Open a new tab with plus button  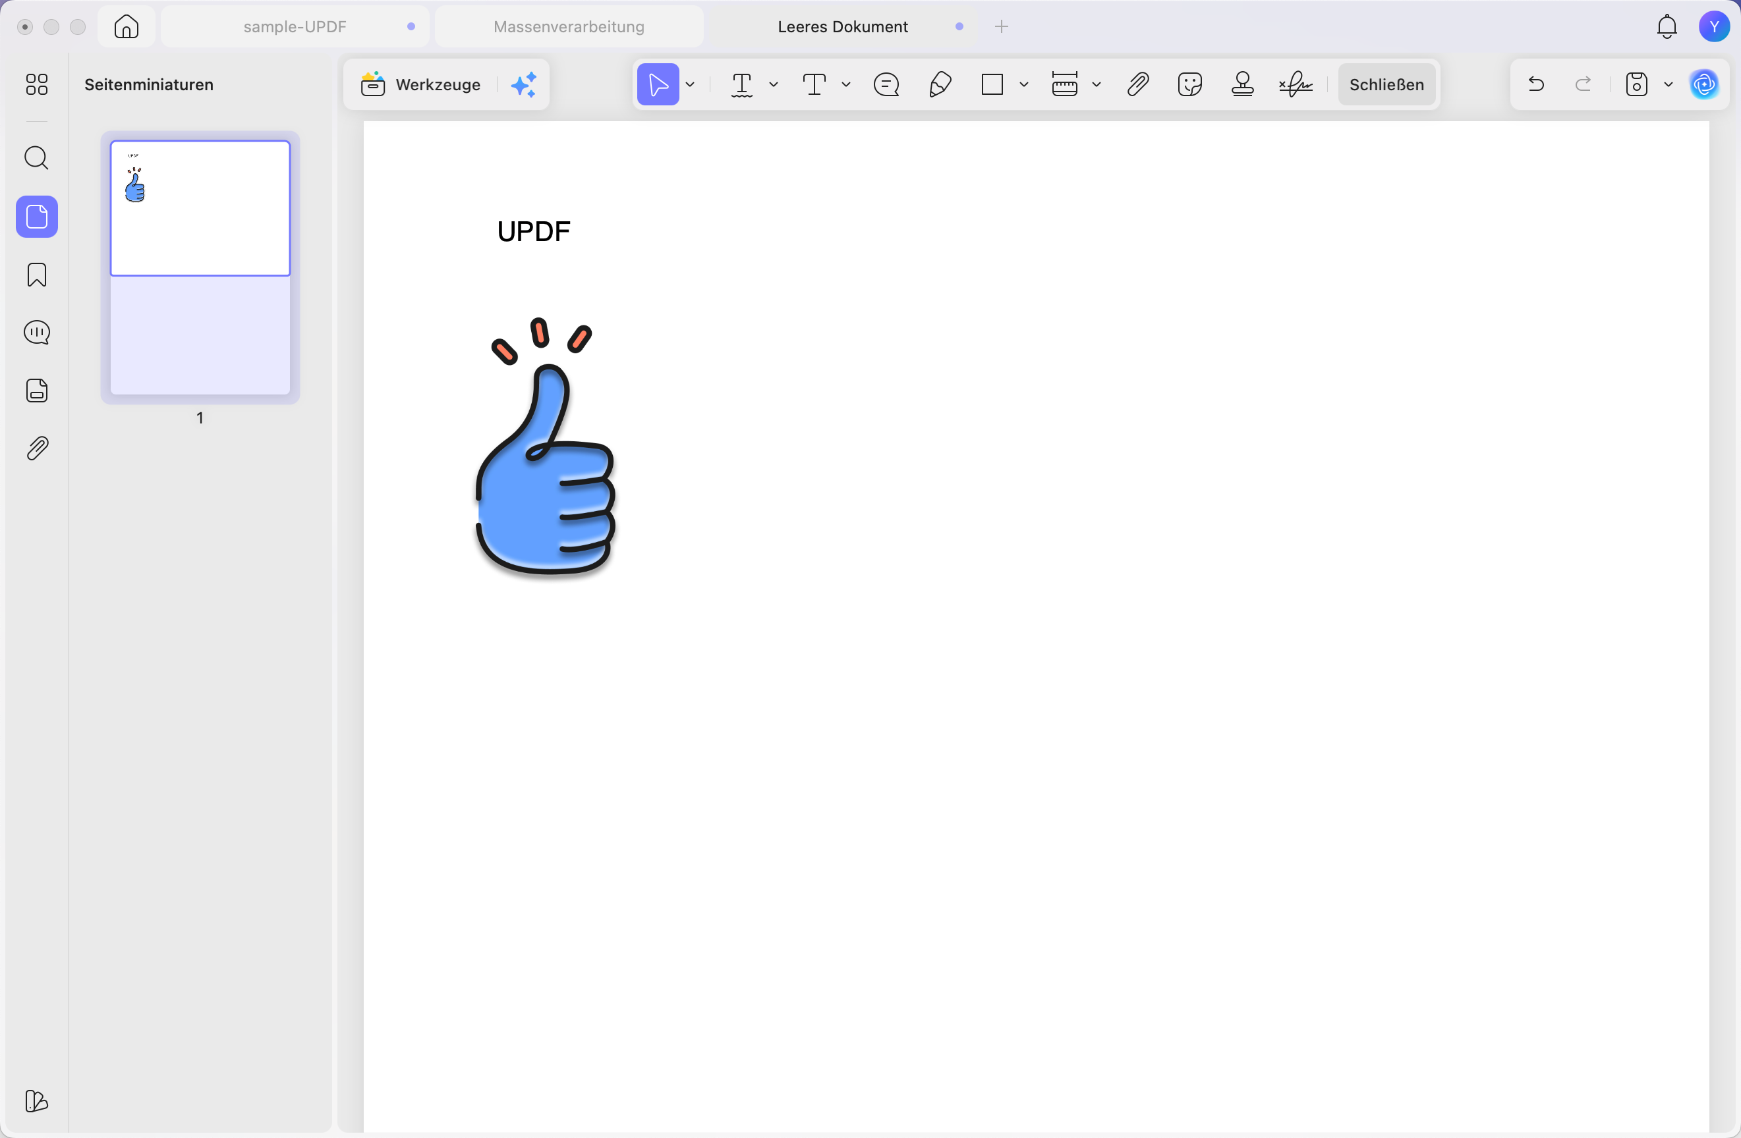[x=1002, y=26]
